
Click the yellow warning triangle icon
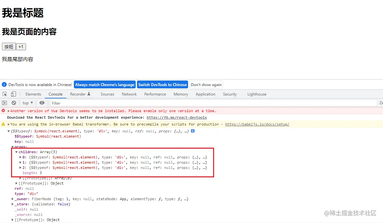point(3,124)
